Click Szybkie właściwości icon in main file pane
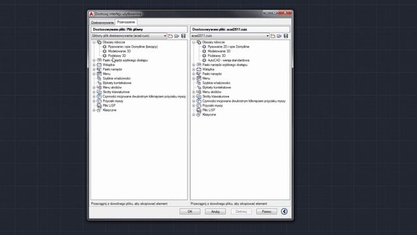This screenshot has height=235, width=417. point(99,78)
